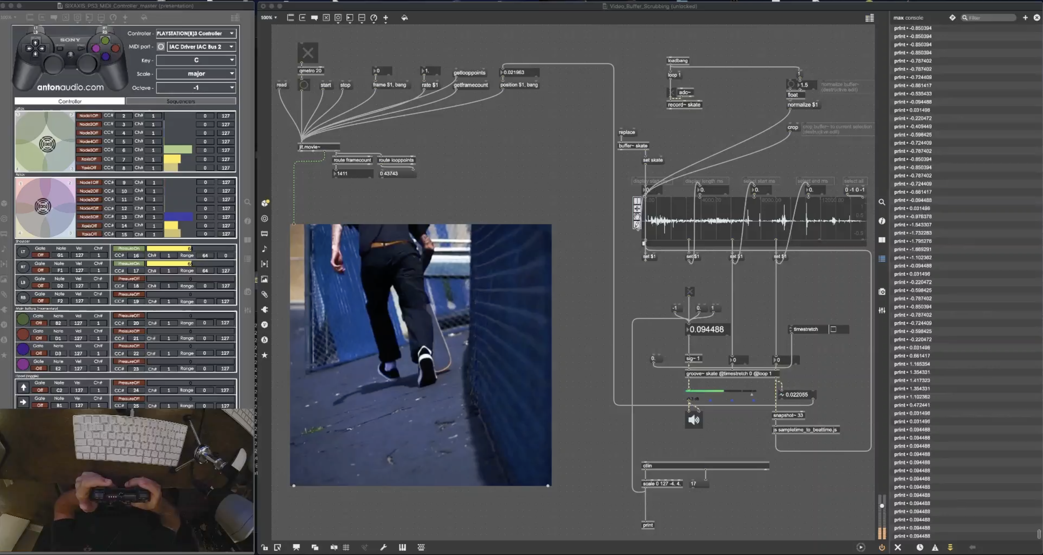Viewport: 1043px width, 555px height.
Task: Toggle XaxisOff button for CC# 7
Action: pyautogui.click(x=88, y=159)
